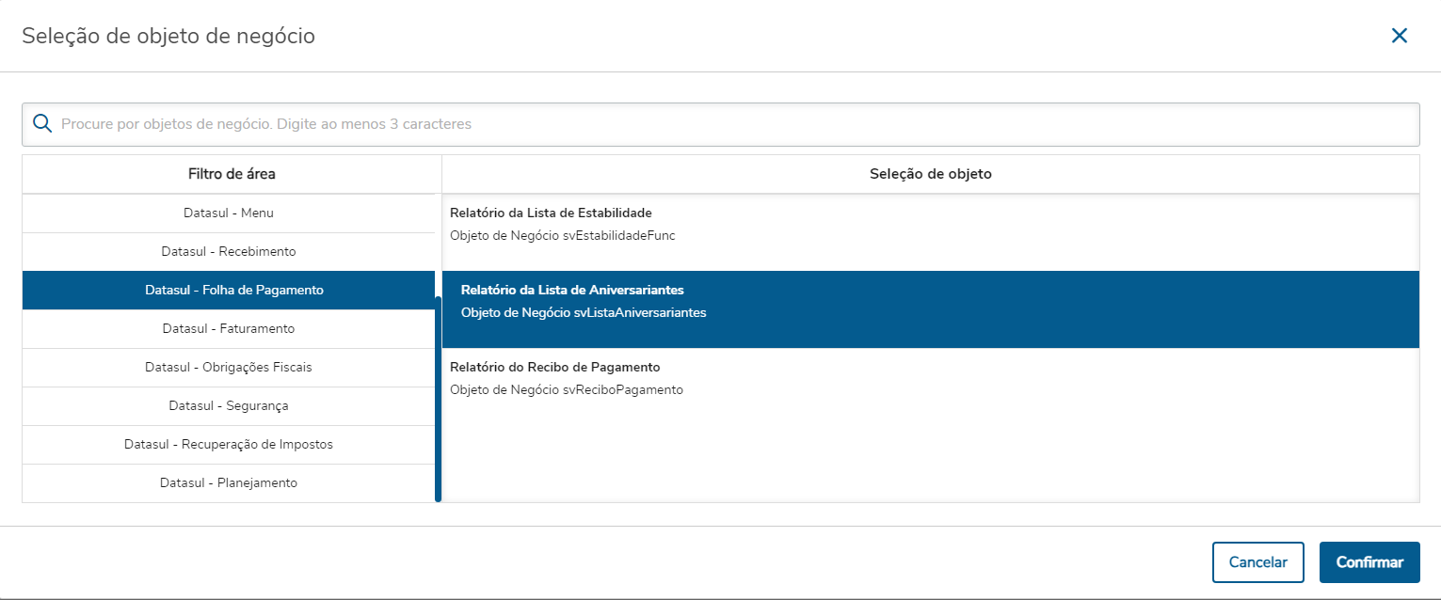The width and height of the screenshot is (1441, 600).
Task: Click the Filtro de área column header
Action: coord(232,174)
